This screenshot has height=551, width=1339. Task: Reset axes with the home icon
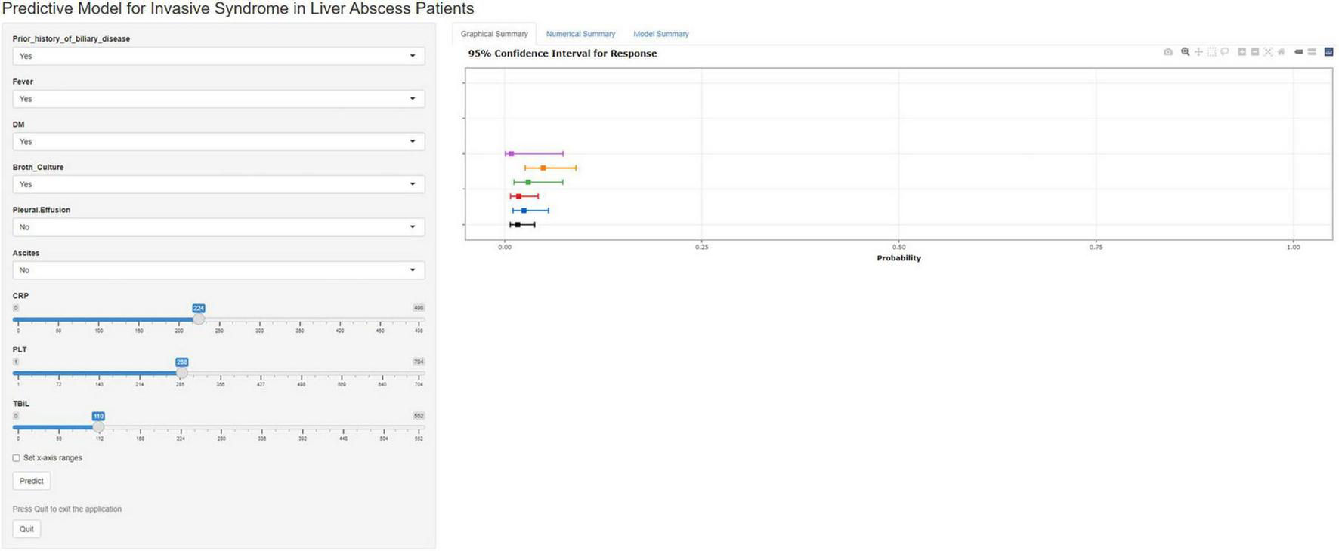click(x=1282, y=52)
